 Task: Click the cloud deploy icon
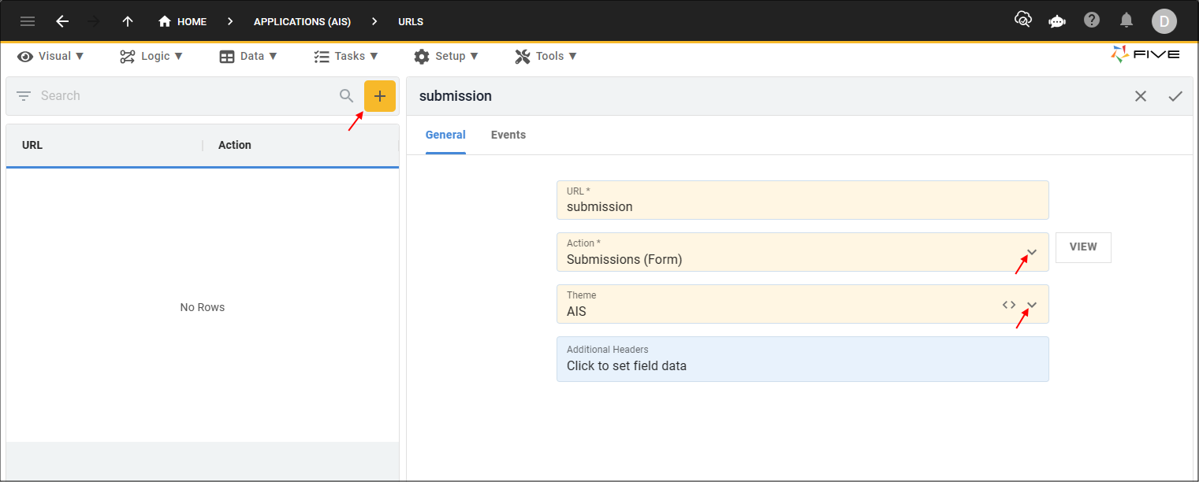point(1023,20)
